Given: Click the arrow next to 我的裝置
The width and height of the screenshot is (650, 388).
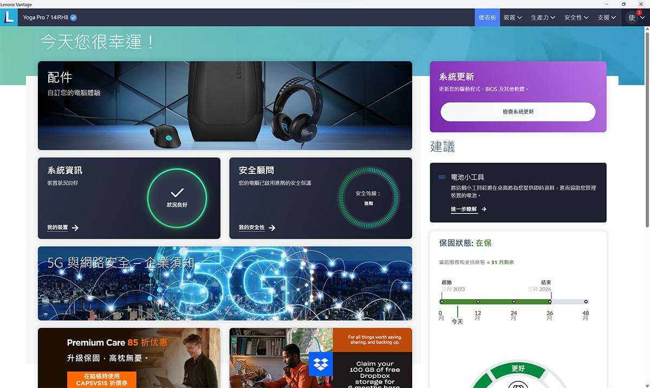Looking at the screenshot, I should click(75, 228).
